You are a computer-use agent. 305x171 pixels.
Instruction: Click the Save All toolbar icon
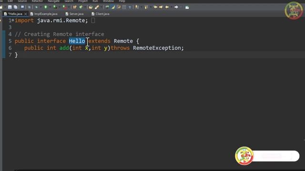pos(15,7)
